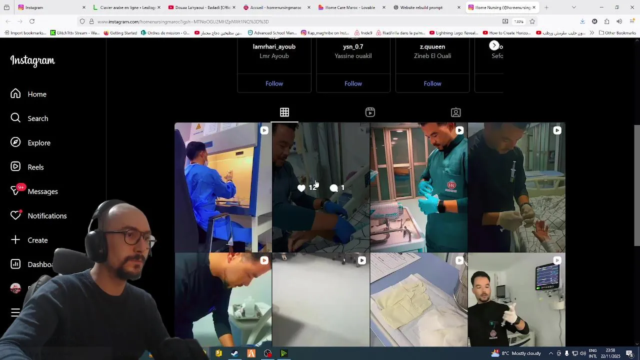Switch to Clavier arabe en ligne tab

[127, 7]
